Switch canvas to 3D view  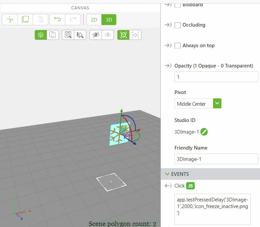tap(109, 20)
